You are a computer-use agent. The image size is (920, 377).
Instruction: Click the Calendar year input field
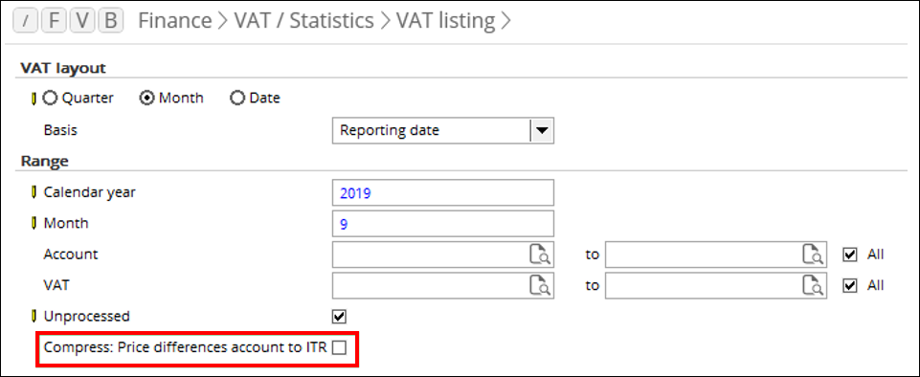(443, 193)
